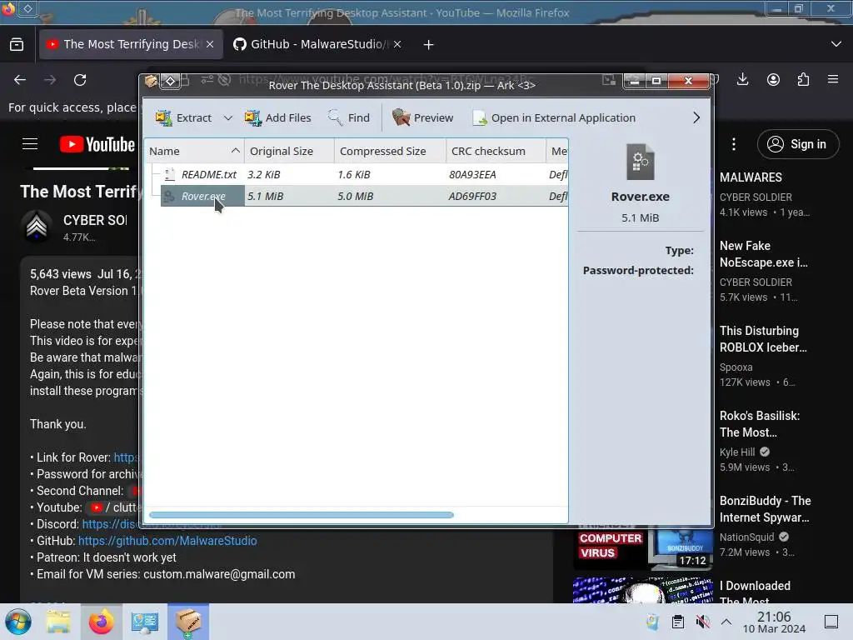Open Roko's Basilisk video

click(x=760, y=424)
